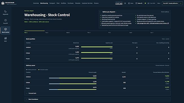Screen dimensions: 184x103
Task: Open the MHE sidebar icon
Action: click(x=5, y=38)
